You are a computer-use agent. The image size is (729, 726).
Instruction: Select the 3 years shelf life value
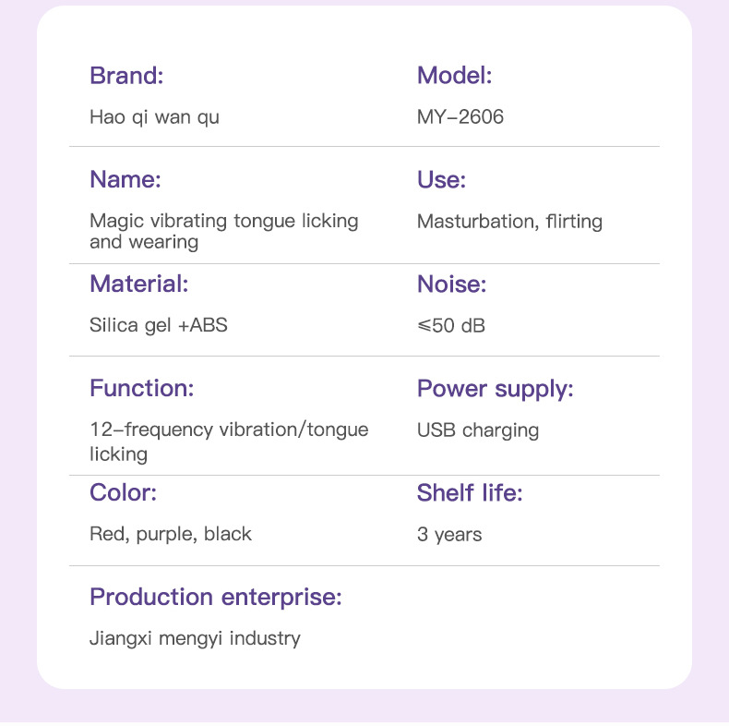449,534
